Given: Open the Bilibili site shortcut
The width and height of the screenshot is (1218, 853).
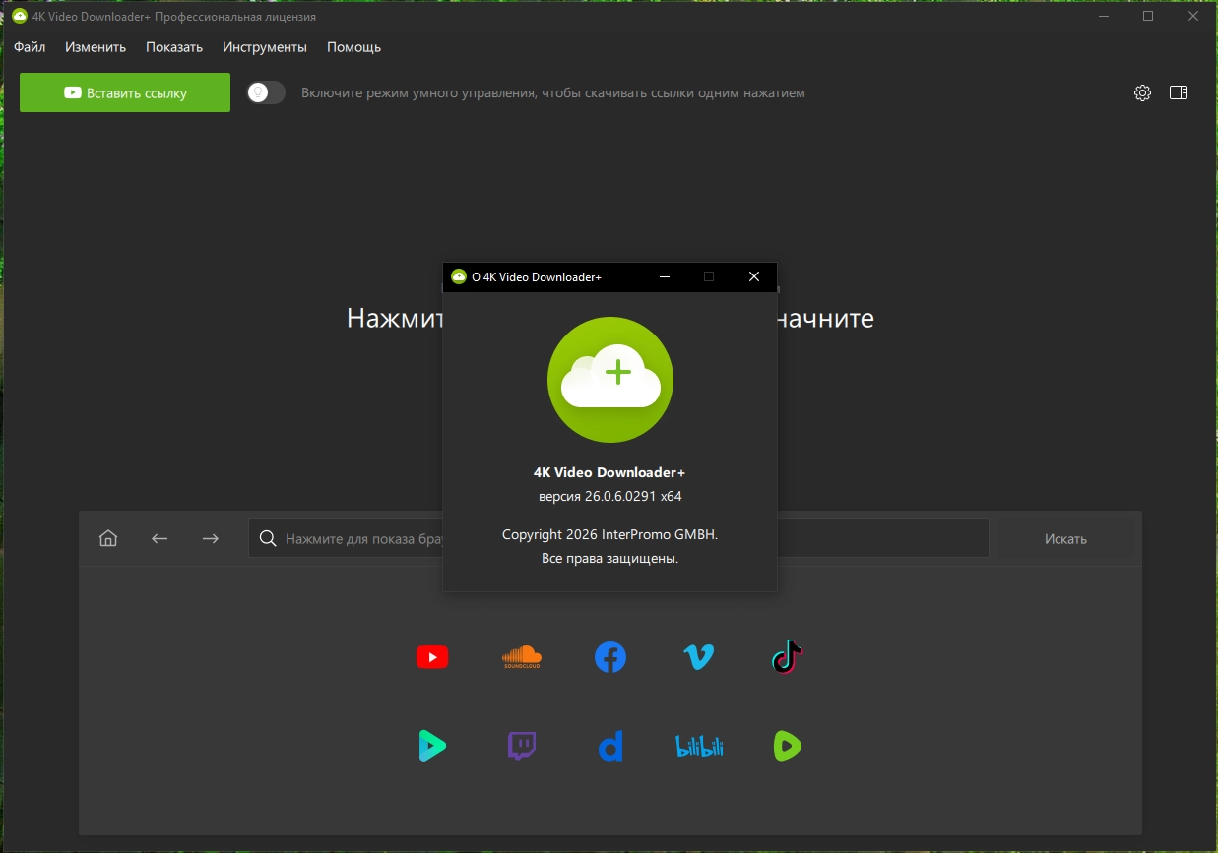Looking at the screenshot, I should tap(699, 746).
